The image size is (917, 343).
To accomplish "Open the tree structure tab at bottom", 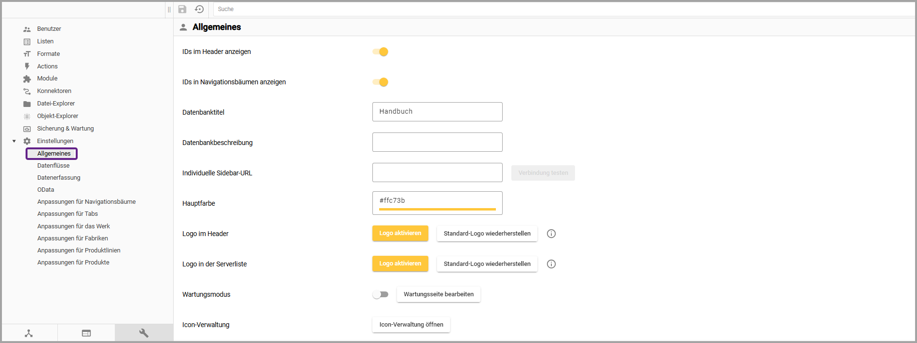I will click(29, 333).
